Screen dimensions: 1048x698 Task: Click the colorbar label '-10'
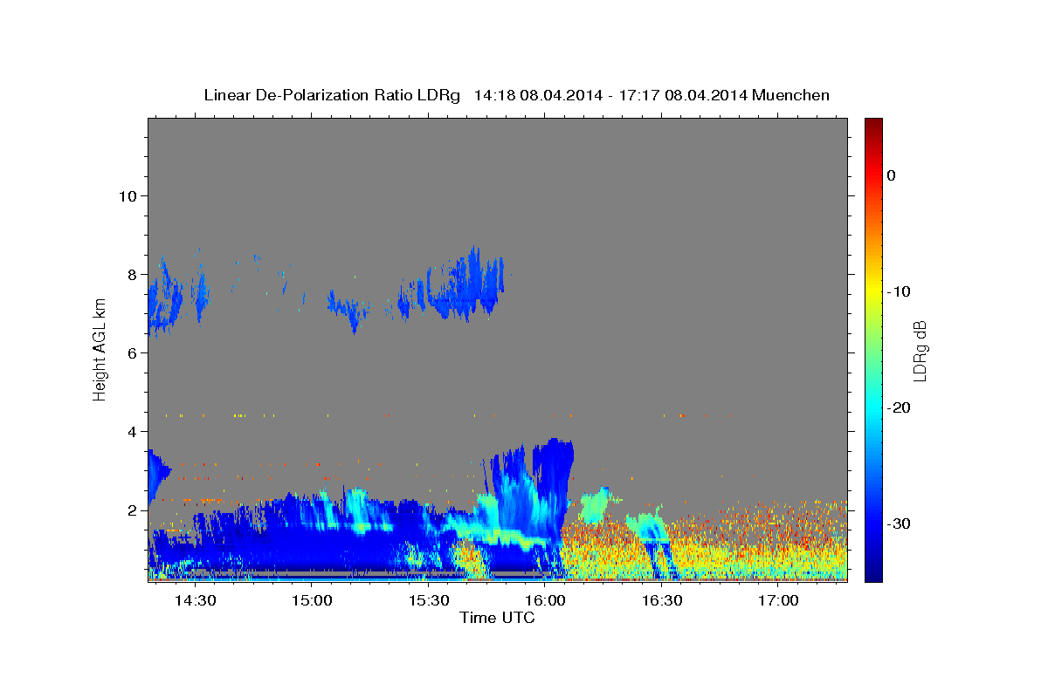click(x=899, y=291)
